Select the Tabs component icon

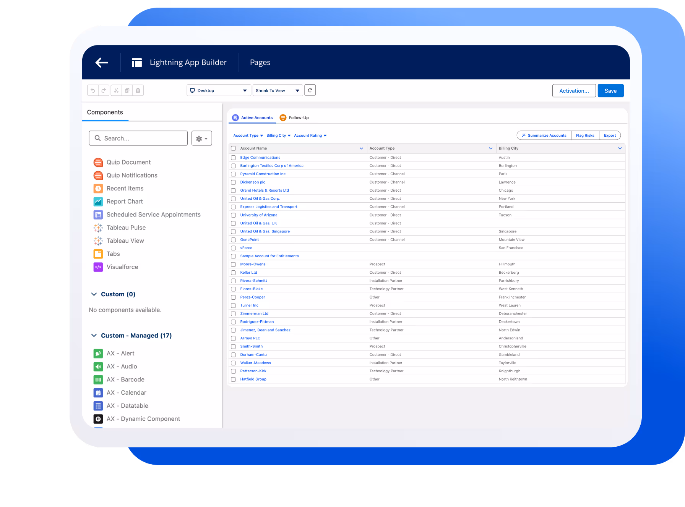(x=98, y=254)
